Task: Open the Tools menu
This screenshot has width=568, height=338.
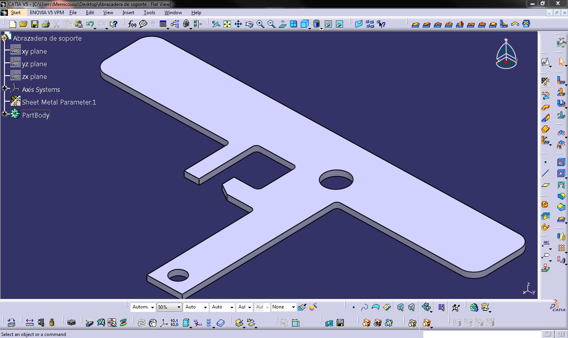Action: coord(149,13)
